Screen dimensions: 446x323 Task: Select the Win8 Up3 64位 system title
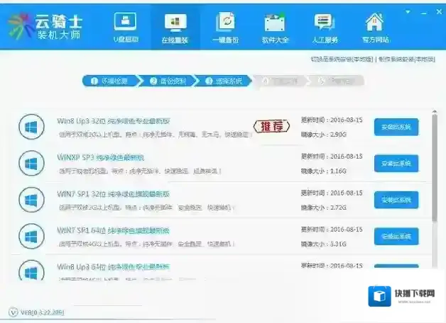[x=113, y=266]
